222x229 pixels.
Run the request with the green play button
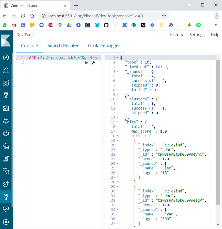(86, 63)
